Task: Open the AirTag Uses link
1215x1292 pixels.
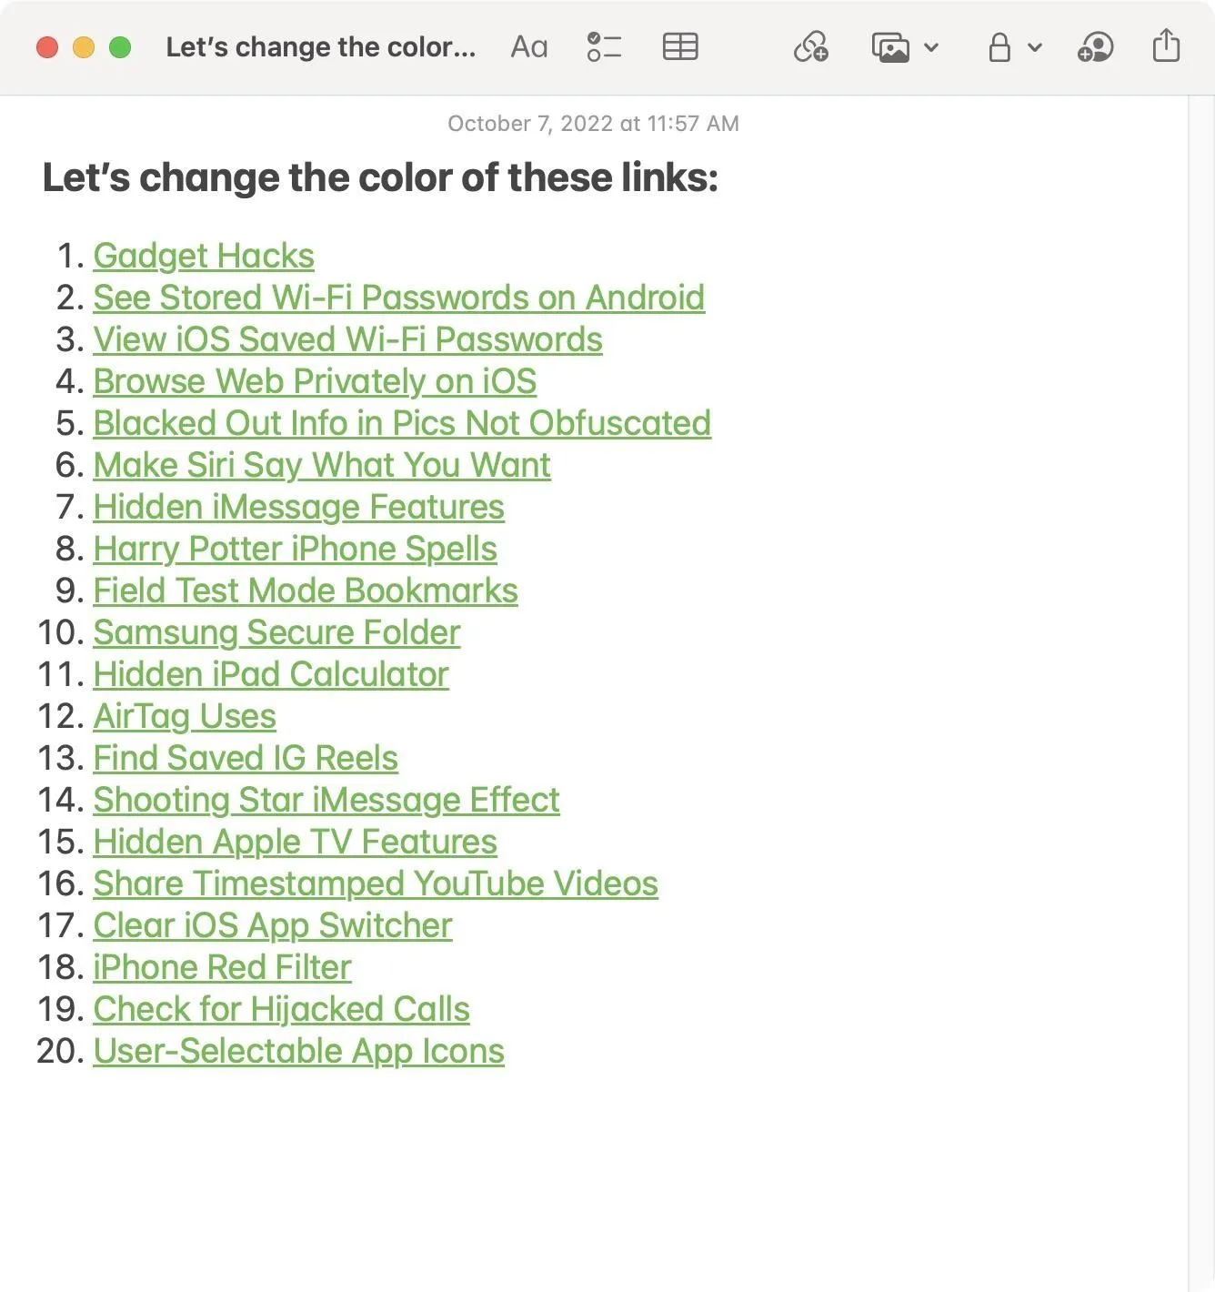Action: (x=185, y=716)
